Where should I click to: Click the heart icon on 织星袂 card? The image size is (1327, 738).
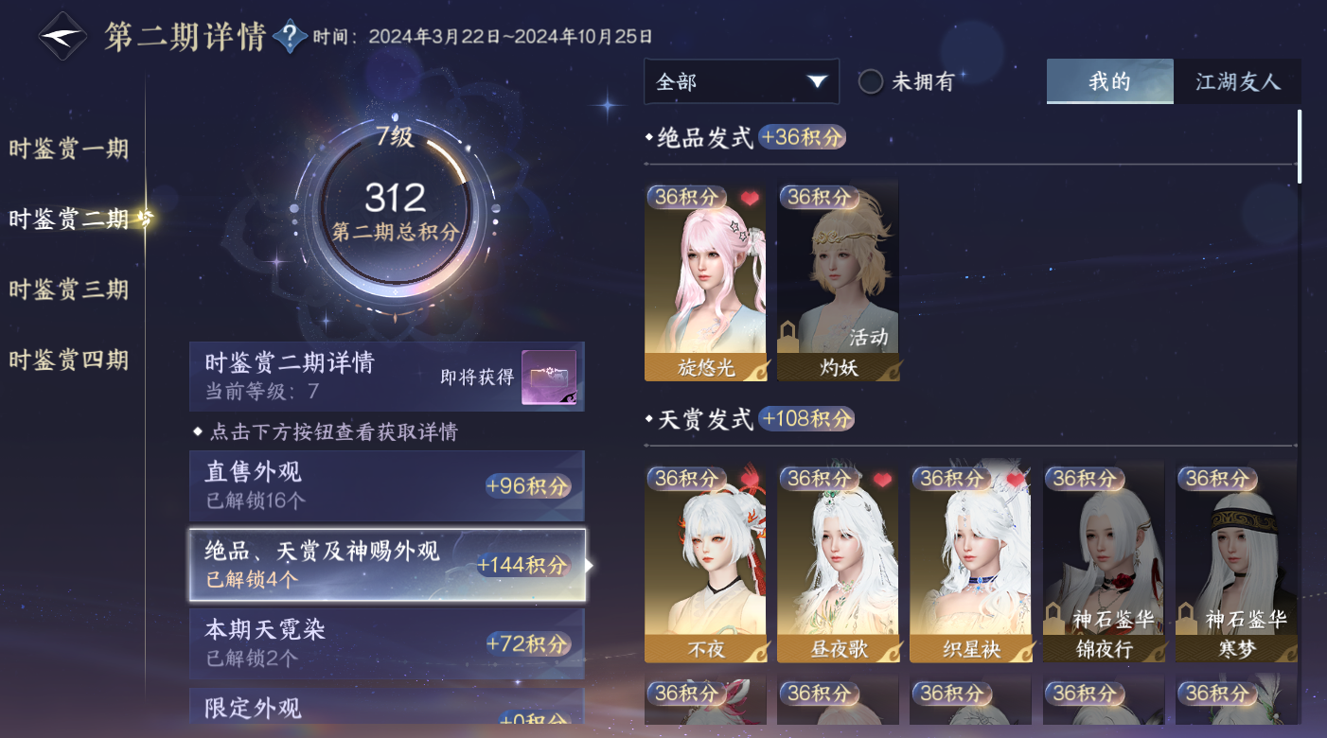1015,480
